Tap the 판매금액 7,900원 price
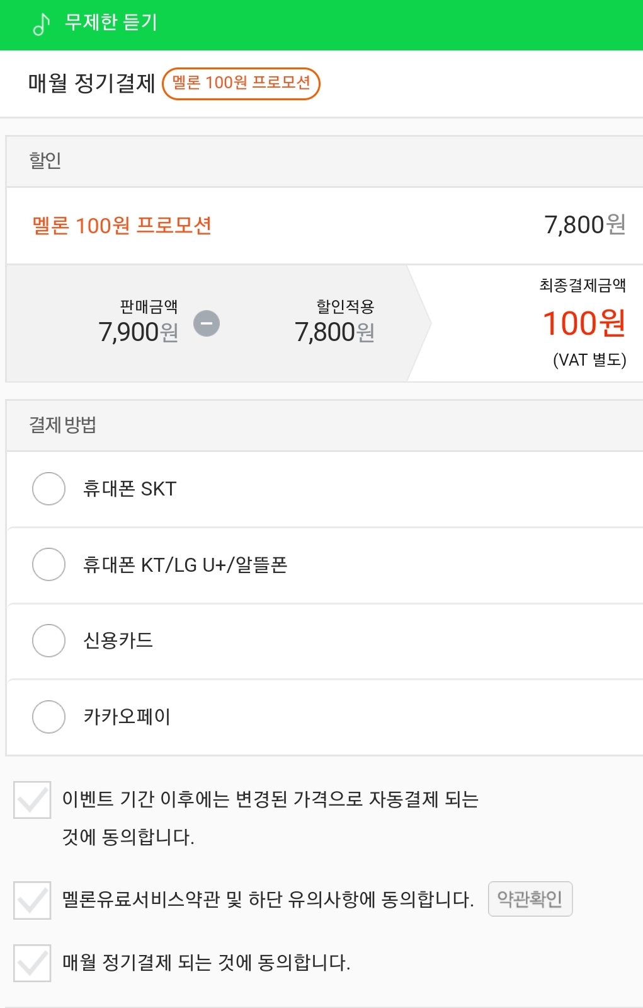This screenshot has height=1008, width=643. point(139,332)
